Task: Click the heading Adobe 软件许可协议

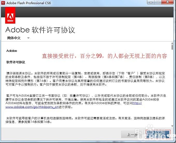Action: pyautogui.click(x=40, y=30)
